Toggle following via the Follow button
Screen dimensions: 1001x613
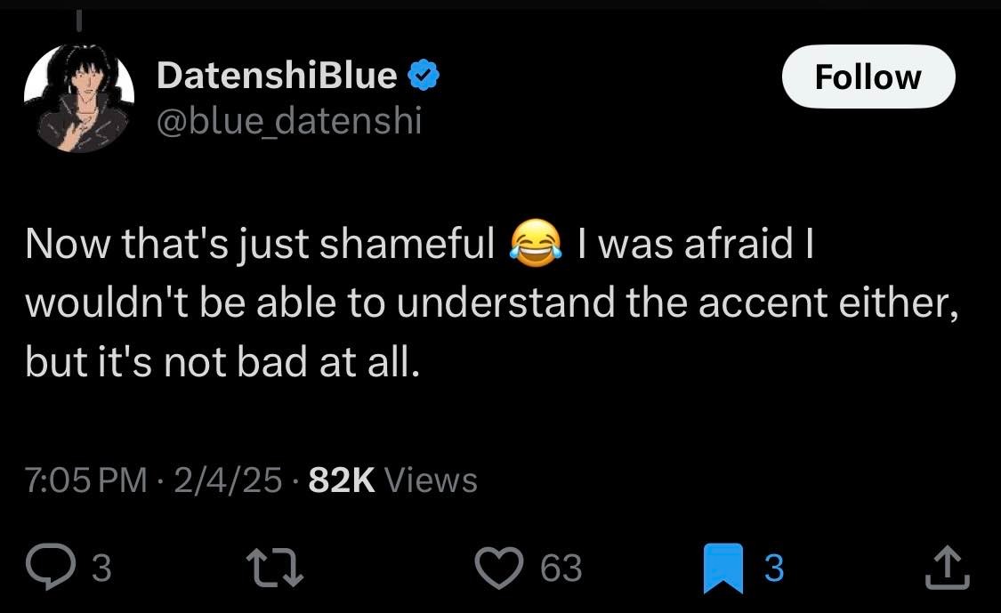[868, 77]
